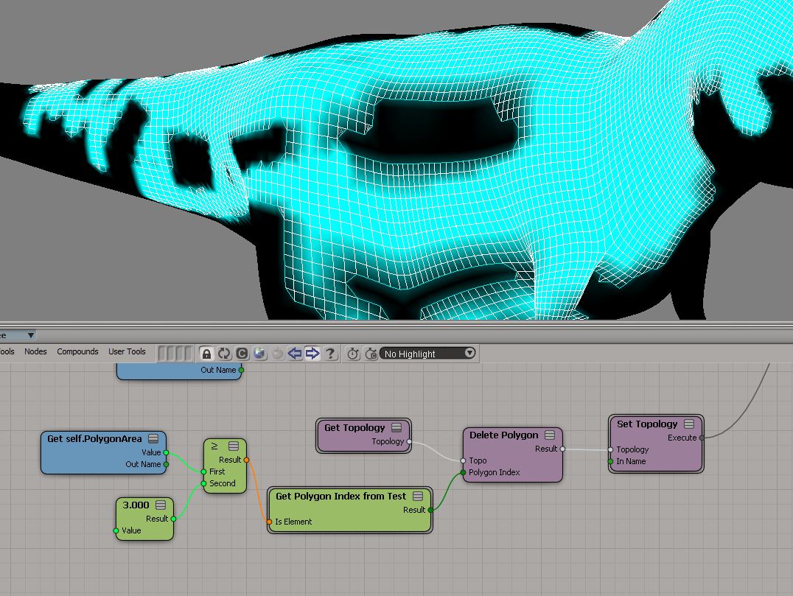Image resolution: width=793 pixels, height=596 pixels.
Task: Open the Compounds menu
Action: pos(77,351)
